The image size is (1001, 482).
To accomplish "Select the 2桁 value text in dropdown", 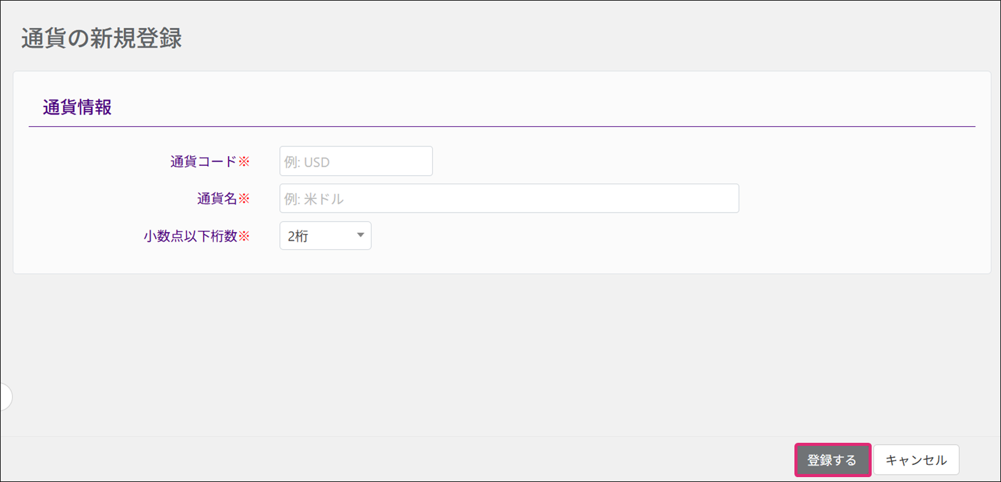I will click(x=299, y=236).
